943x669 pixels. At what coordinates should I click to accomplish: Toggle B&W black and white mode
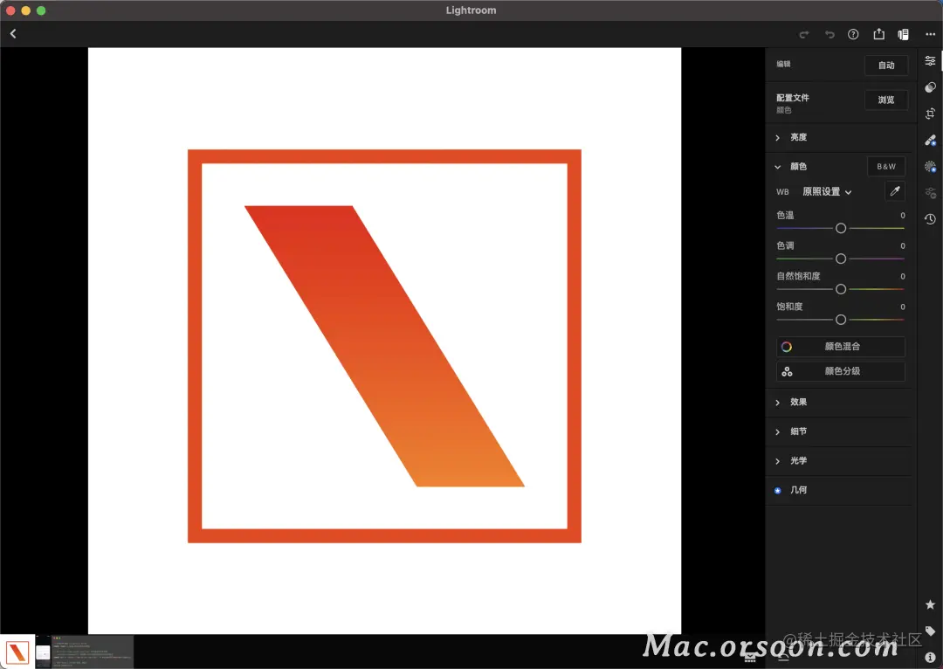click(x=886, y=166)
